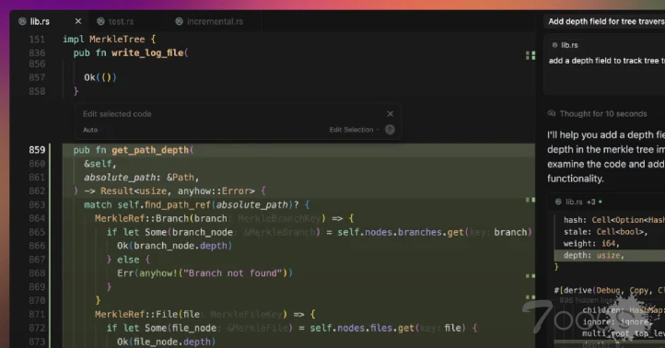665x348 pixels.
Task: Expand the Edit Selection dropdown
Action: click(x=354, y=130)
